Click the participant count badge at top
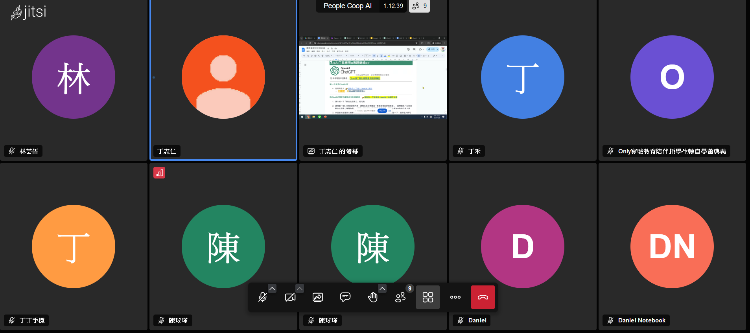The image size is (750, 333). tap(419, 6)
